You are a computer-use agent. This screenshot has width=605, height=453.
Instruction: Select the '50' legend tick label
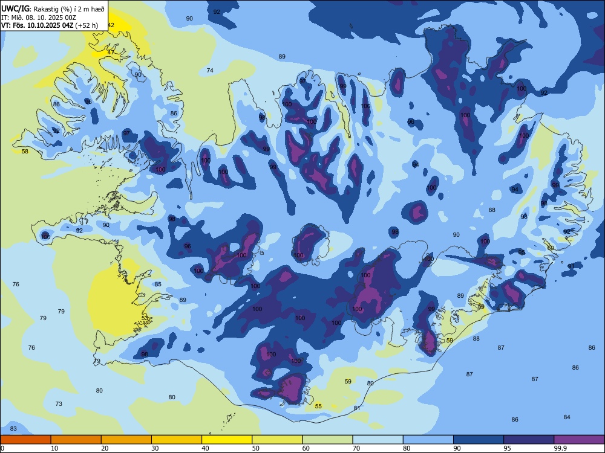[x=256, y=448]
